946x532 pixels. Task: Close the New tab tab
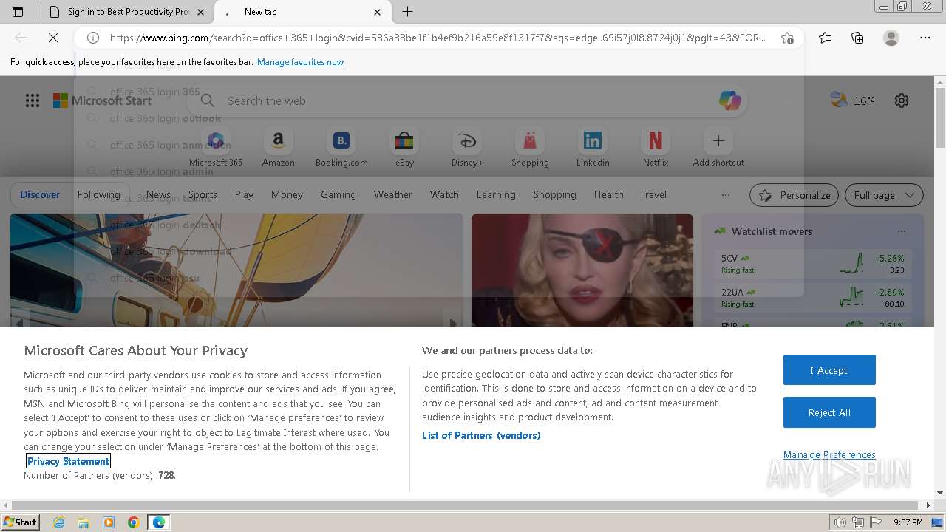click(x=378, y=12)
